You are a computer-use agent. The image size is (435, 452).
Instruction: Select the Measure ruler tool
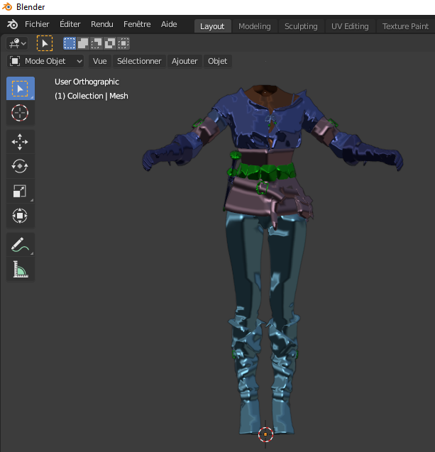tap(21, 269)
